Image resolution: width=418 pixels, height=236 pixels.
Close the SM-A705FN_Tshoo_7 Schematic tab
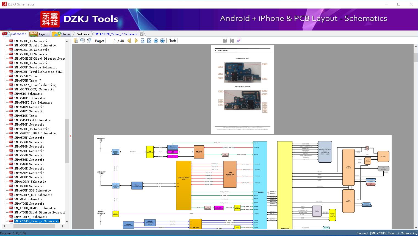pos(142,34)
